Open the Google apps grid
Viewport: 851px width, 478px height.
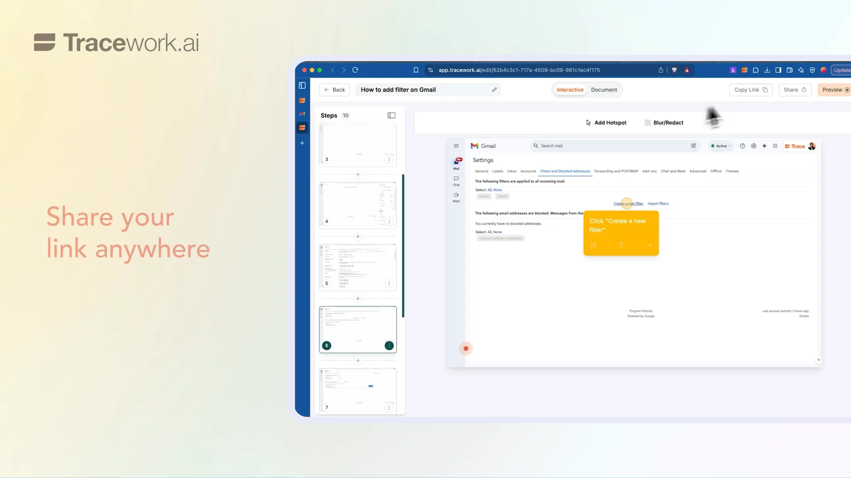tap(775, 146)
